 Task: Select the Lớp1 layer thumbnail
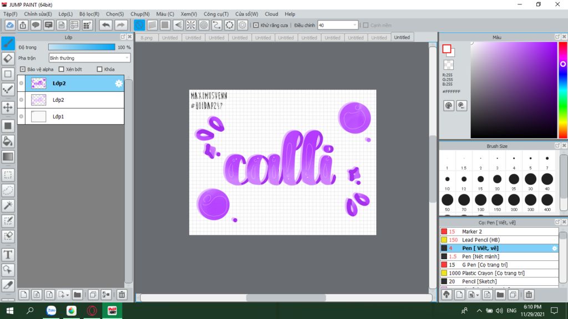(x=38, y=116)
